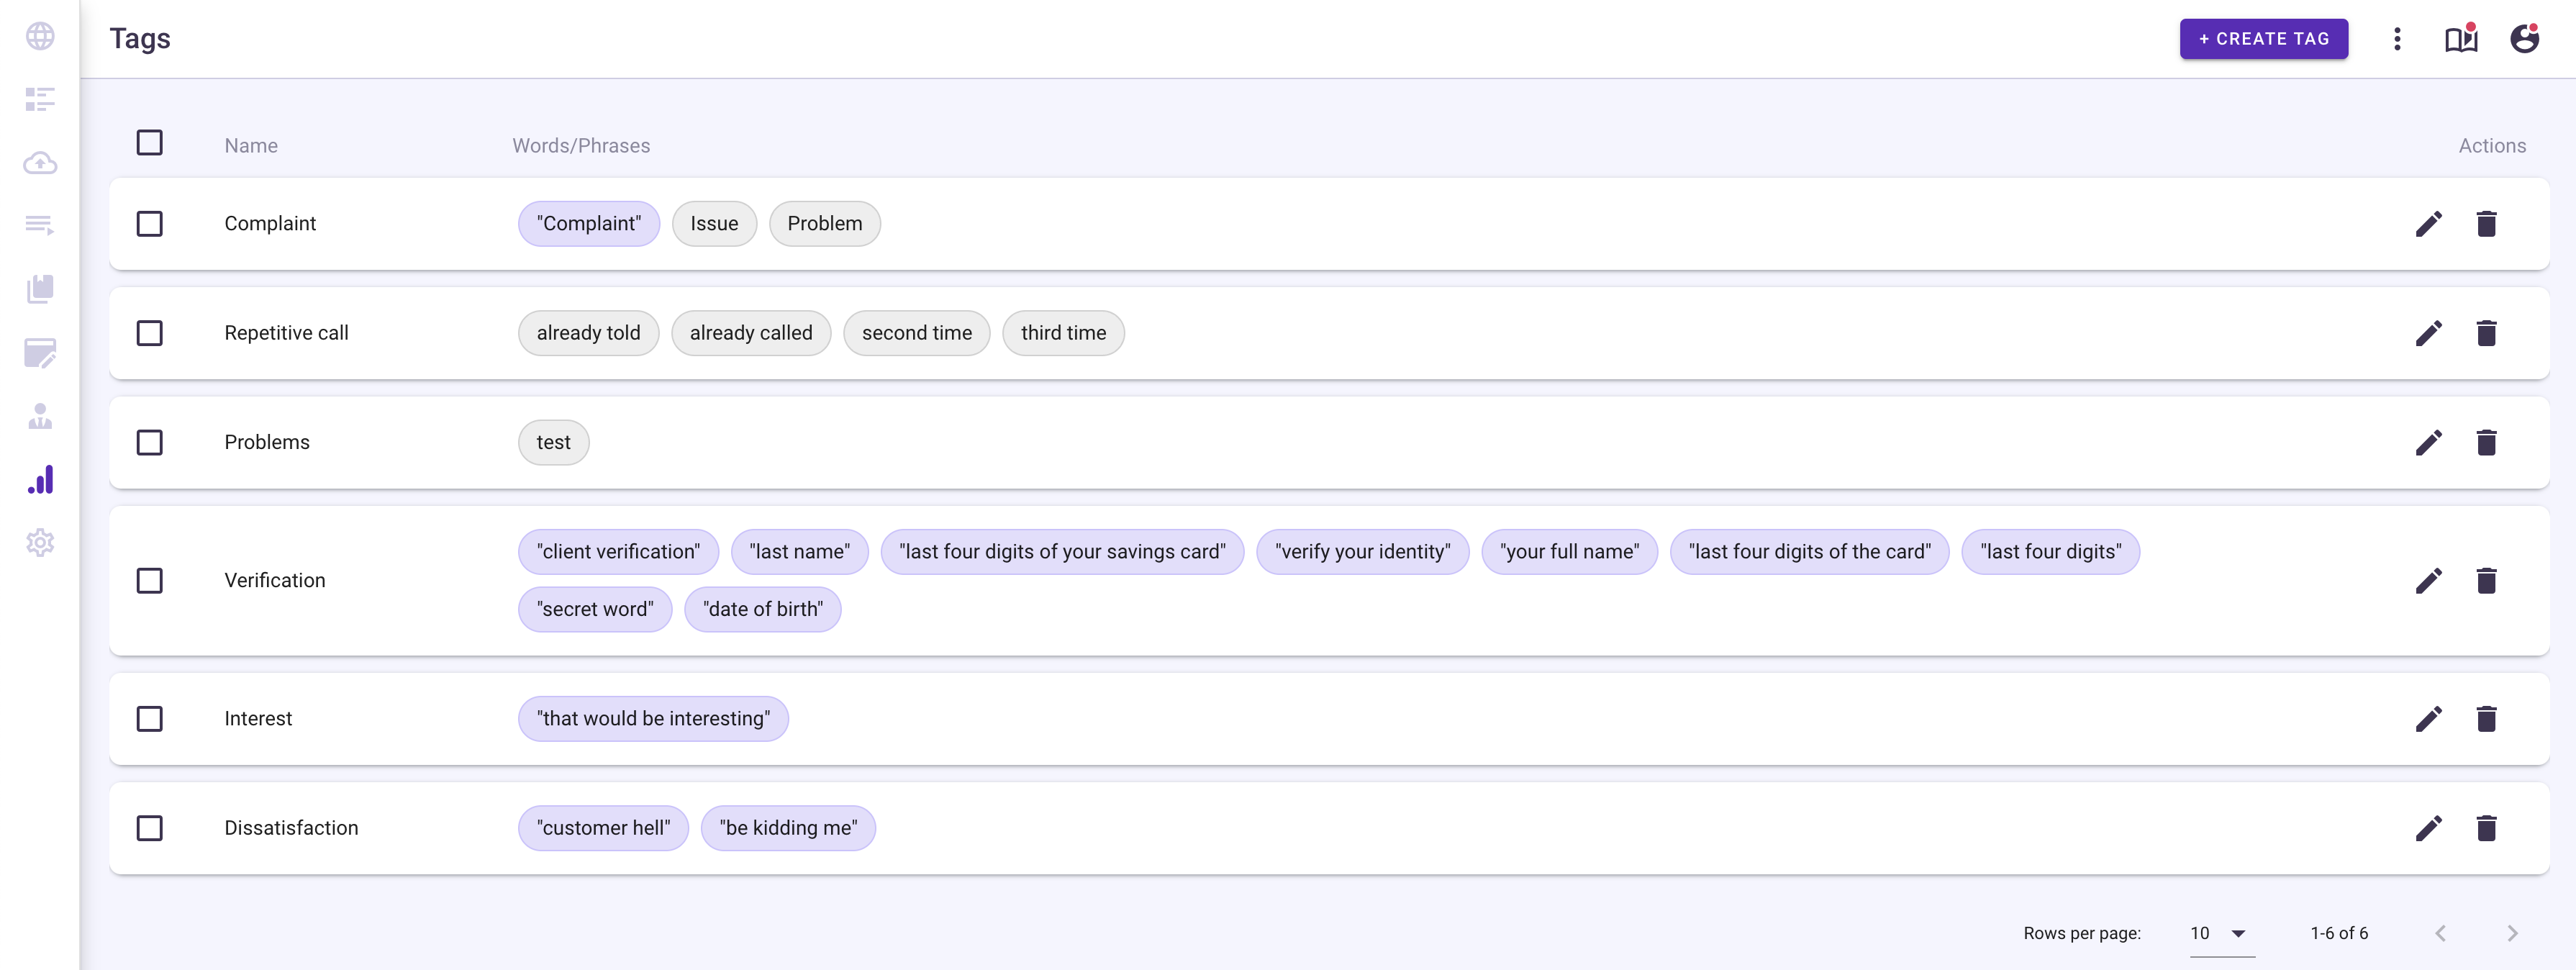Delete the Verification tag

(2487, 581)
